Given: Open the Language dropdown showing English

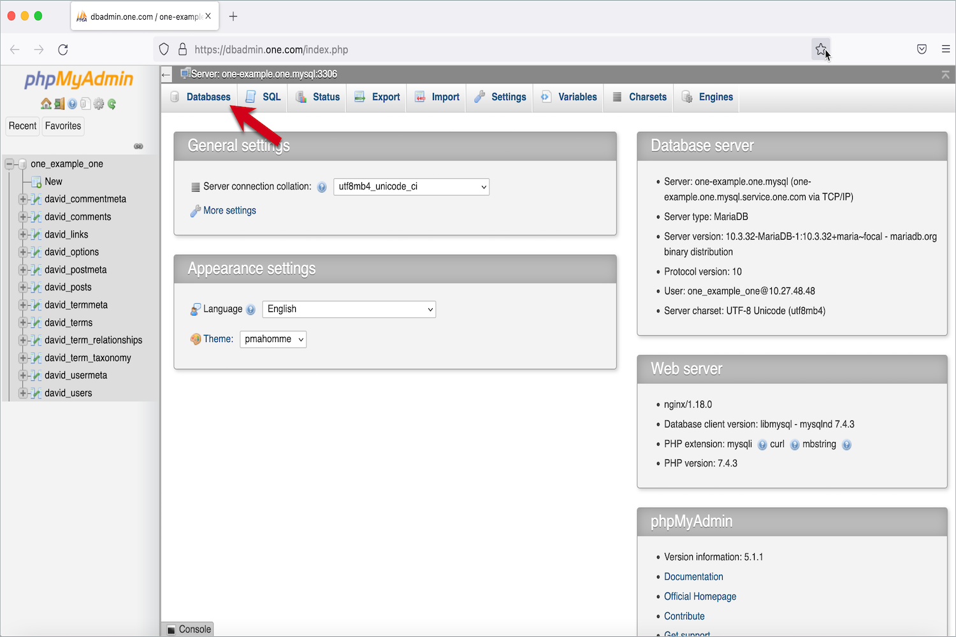Looking at the screenshot, I should click(349, 309).
